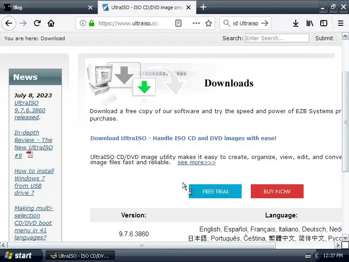
Task: Close the UltraISO tab
Action: [x=188, y=7]
